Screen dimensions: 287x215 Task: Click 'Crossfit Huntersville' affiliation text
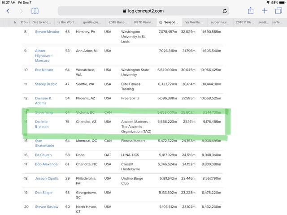[130, 167]
